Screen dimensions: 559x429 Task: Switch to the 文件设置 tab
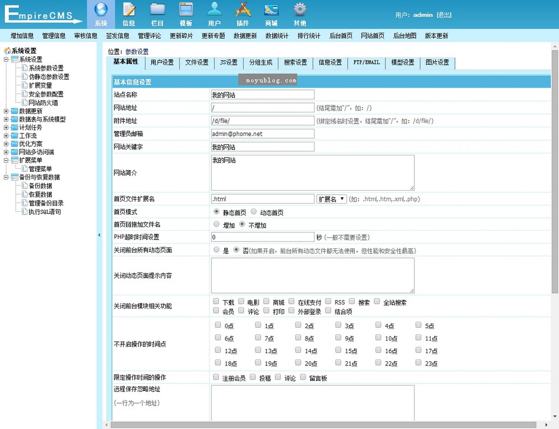coord(197,62)
